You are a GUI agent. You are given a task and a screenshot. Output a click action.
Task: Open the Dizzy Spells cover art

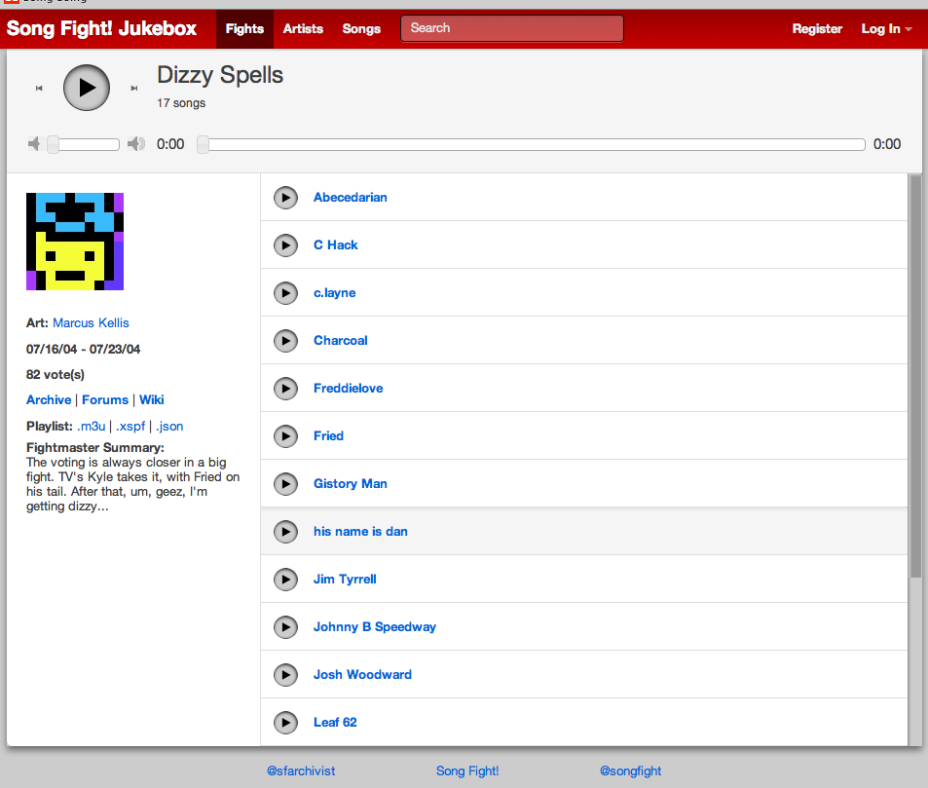tap(75, 242)
